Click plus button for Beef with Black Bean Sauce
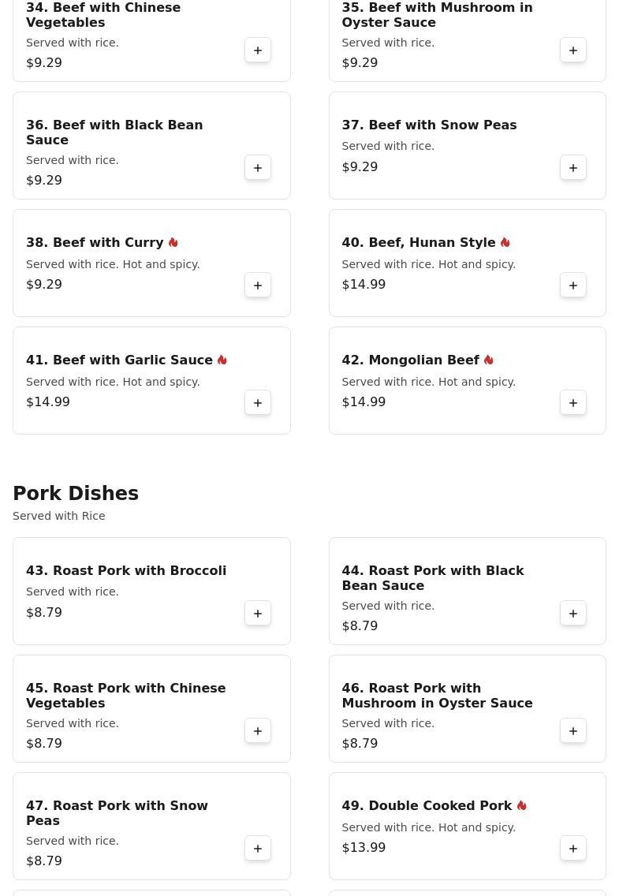619x896 pixels. click(258, 168)
